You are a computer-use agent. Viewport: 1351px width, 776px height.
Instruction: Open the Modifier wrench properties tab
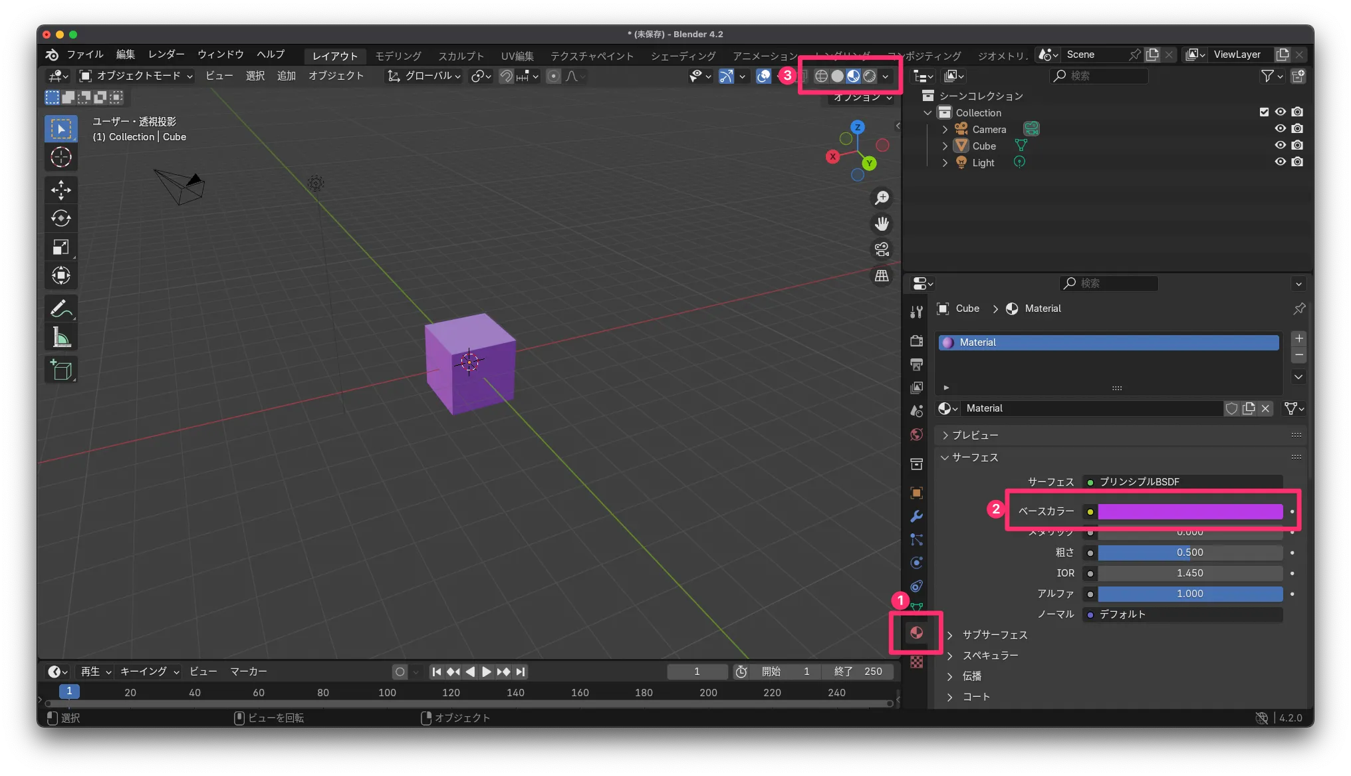(916, 517)
